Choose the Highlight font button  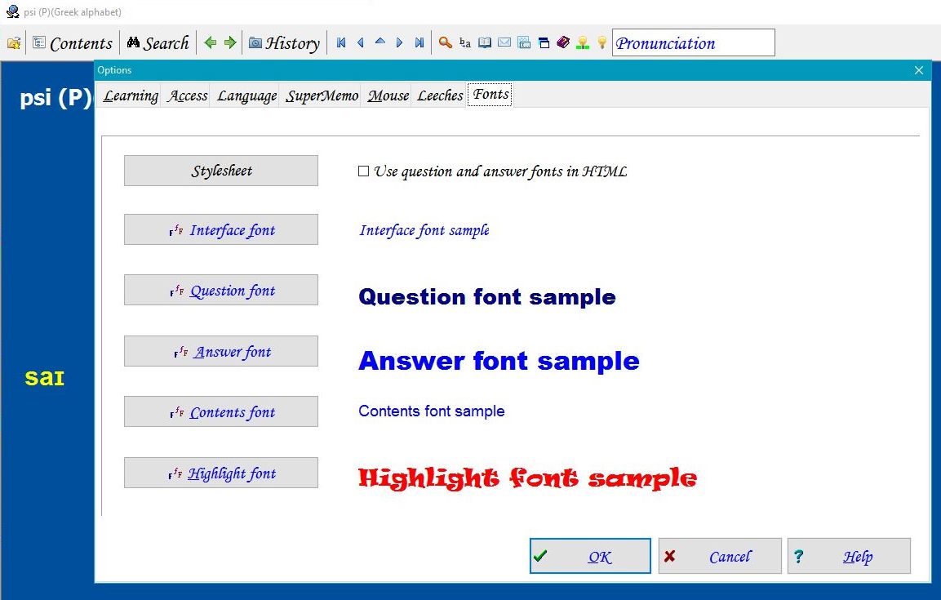pos(221,473)
